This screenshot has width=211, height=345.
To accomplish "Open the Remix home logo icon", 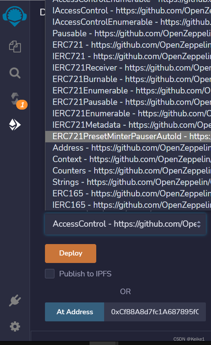I will (15, 16).
